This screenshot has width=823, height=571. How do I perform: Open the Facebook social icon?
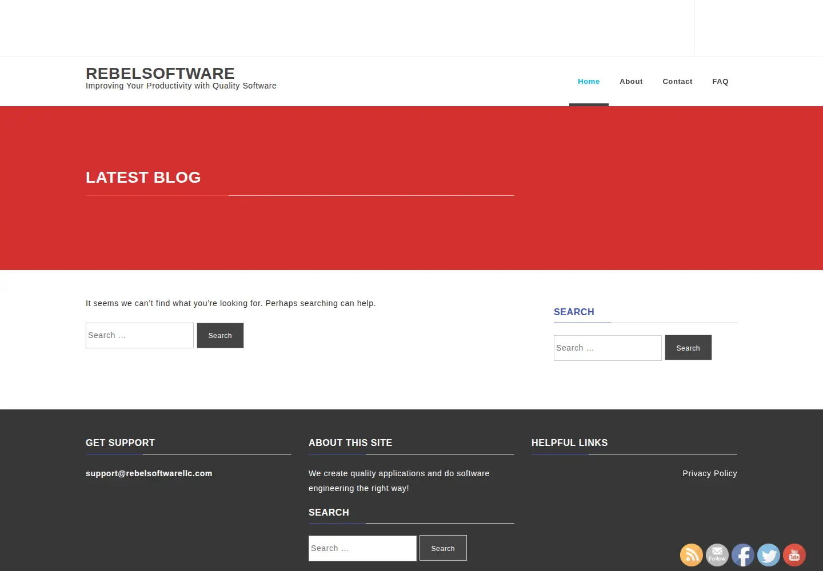[x=743, y=555]
